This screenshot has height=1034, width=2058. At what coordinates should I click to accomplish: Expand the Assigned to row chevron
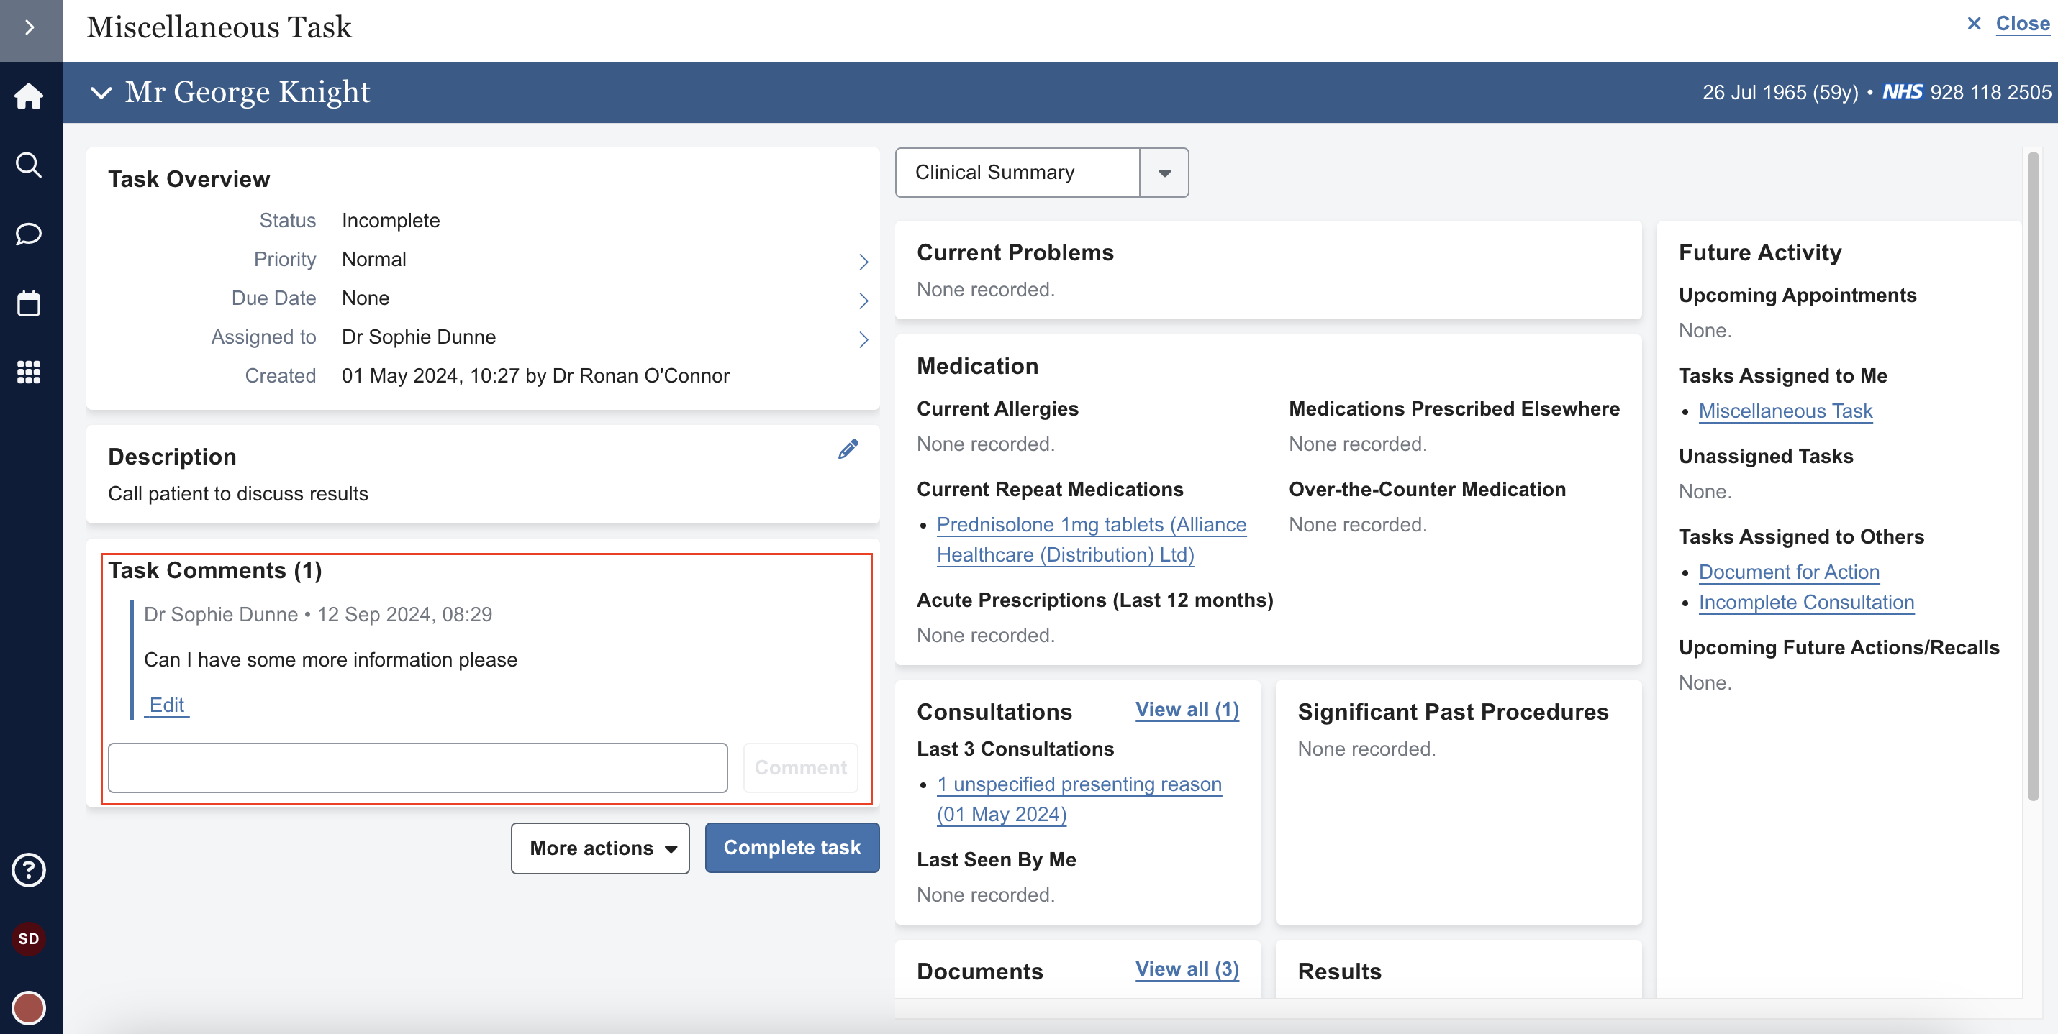[x=863, y=339]
